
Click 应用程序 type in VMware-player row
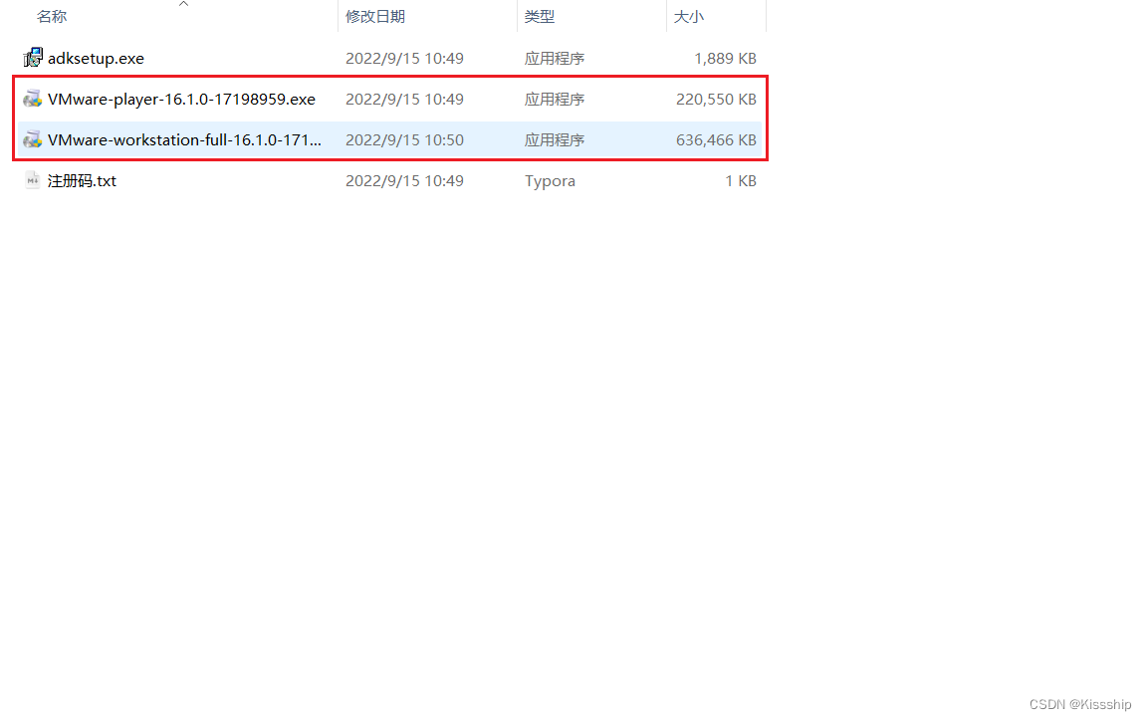click(555, 100)
